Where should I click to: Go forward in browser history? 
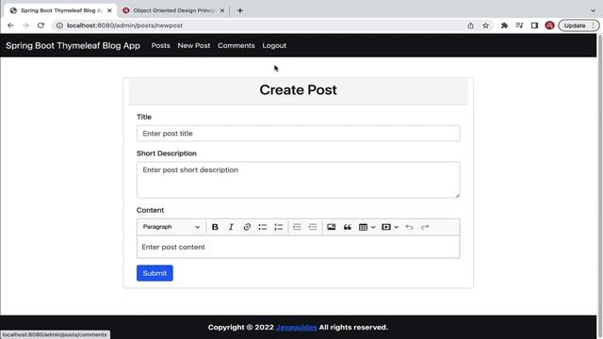tap(25, 25)
